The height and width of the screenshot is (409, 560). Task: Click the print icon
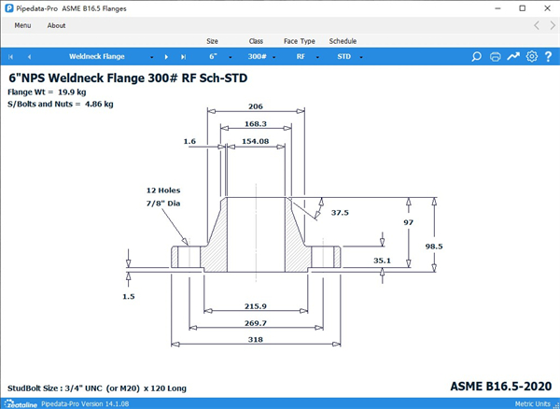(496, 57)
